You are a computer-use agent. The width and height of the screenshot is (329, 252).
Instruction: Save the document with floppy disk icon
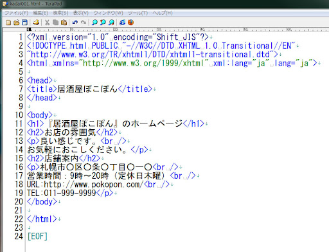(x=25, y=22)
